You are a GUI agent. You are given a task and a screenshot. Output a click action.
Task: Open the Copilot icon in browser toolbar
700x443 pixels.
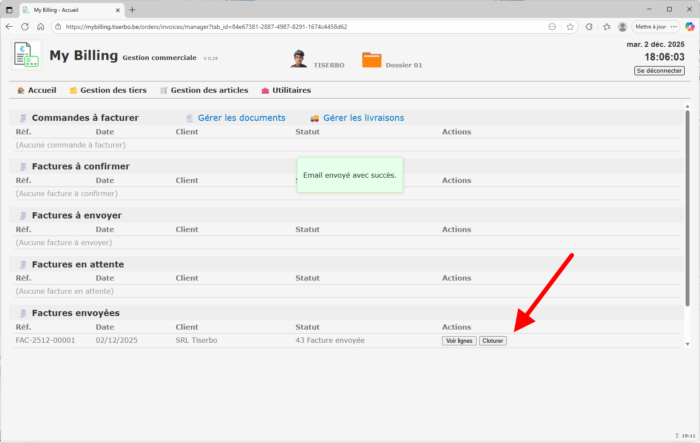[690, 27]
